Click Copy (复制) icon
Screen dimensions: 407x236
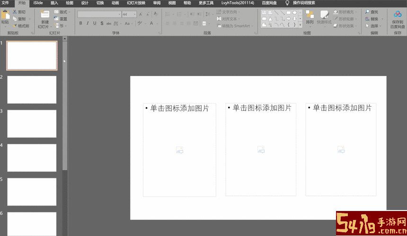[x=15, y=19]
